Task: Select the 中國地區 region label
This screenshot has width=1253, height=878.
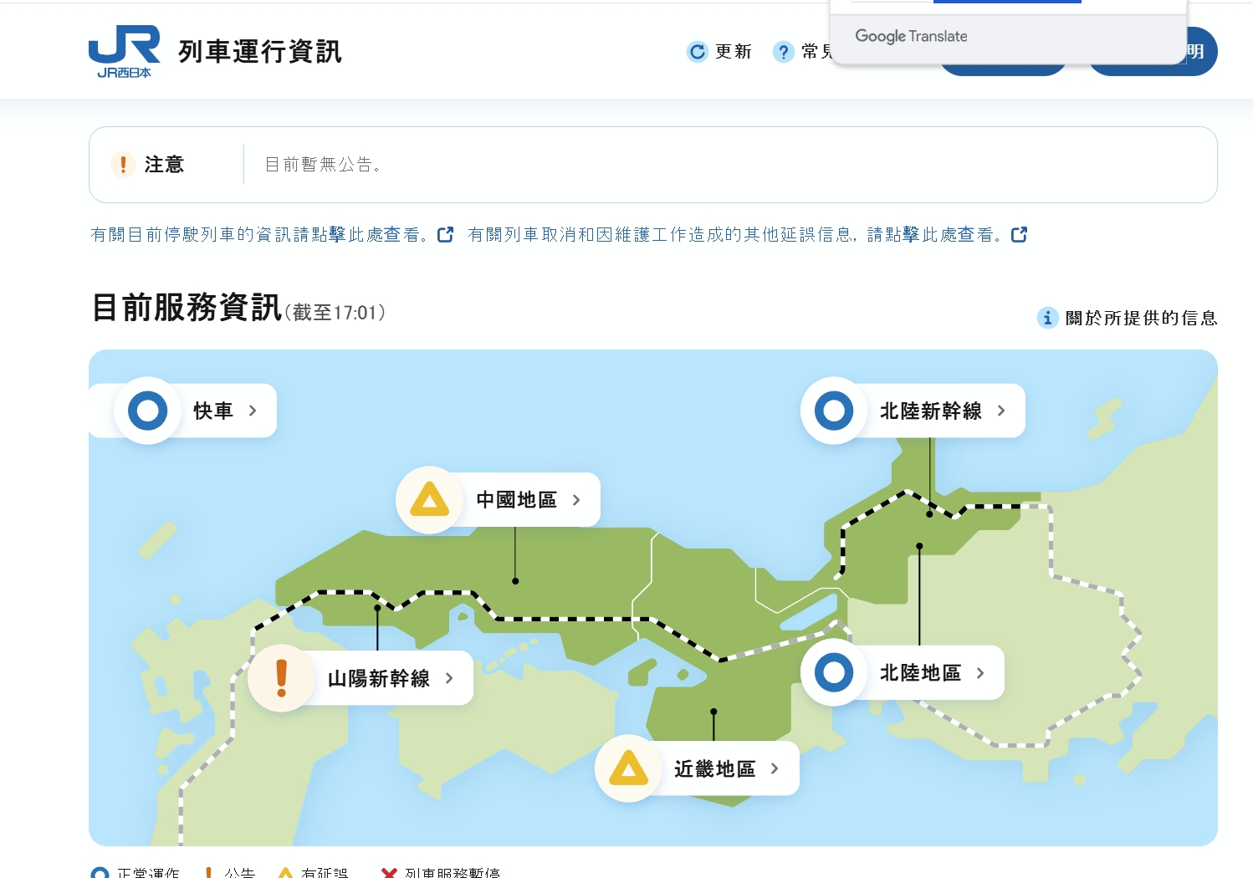Action: coord(517,499)
